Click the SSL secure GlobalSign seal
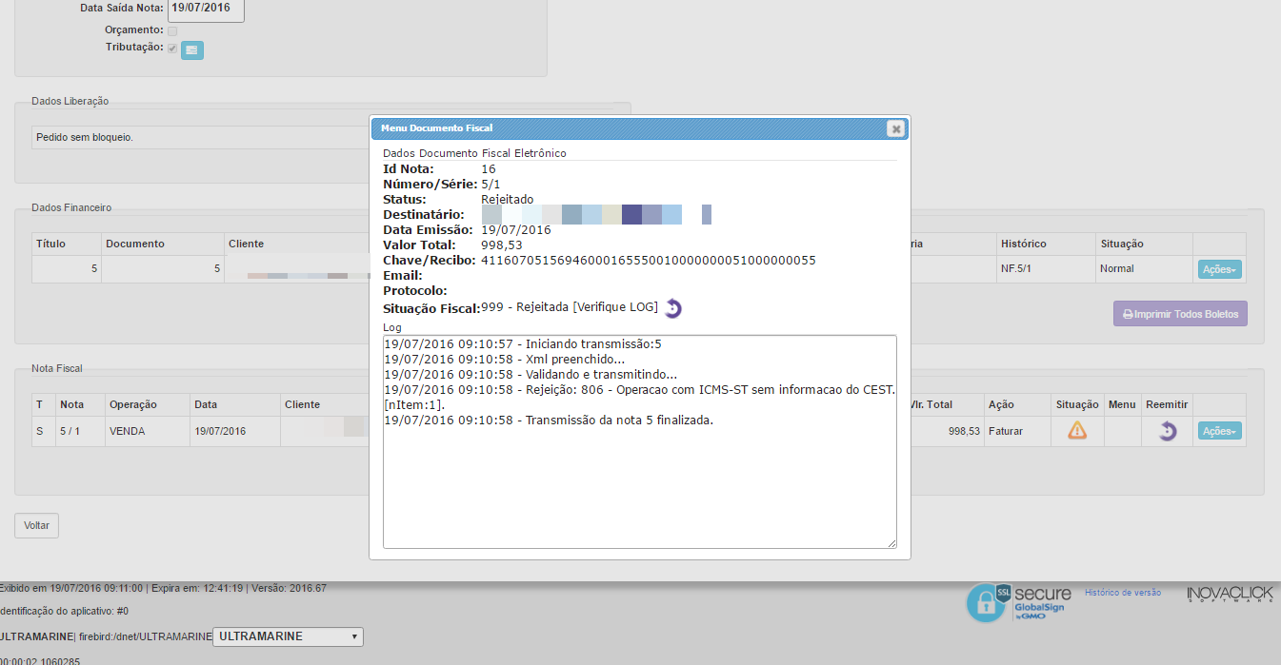Screen dimensions: 1281x665 click(x=1018, y=602)
